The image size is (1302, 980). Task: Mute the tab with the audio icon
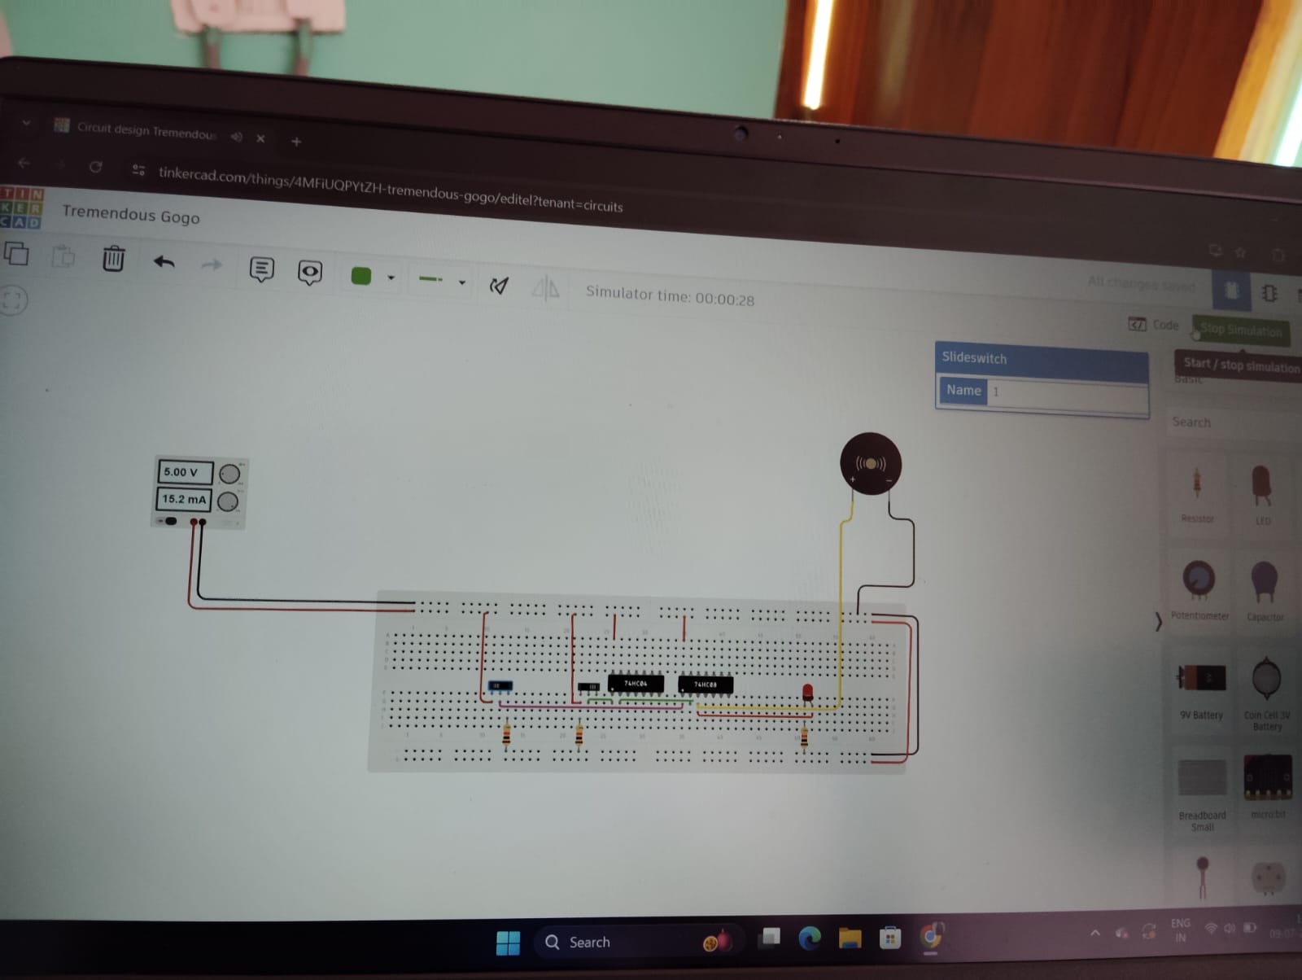click(236, 137)
